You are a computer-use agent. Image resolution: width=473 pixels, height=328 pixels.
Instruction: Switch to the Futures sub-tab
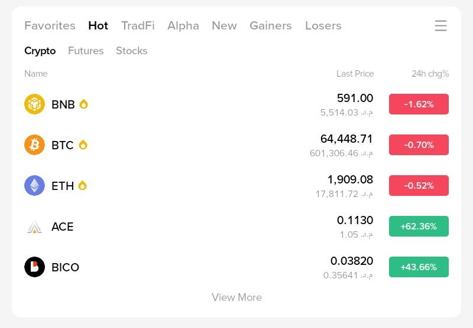click(86, 51)
